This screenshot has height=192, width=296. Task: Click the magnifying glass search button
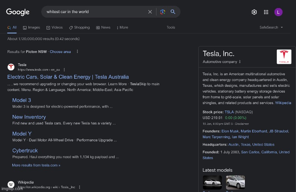tap(173, 12)
